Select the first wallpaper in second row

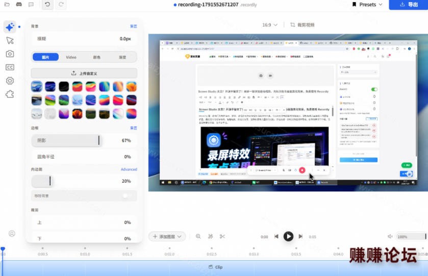[37, 100]
